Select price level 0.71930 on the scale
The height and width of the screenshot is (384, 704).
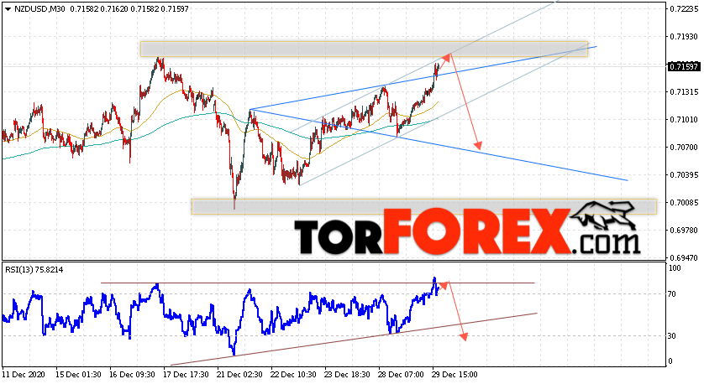point(684,37)
